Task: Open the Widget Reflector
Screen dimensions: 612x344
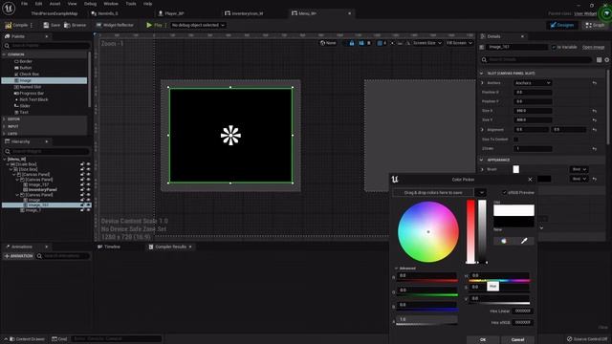Action: click(115, 25)
